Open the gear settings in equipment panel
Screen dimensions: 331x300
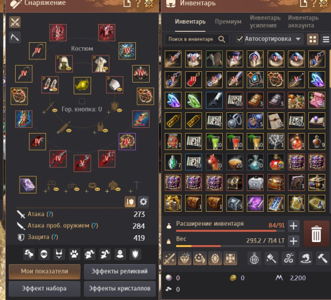143,202
